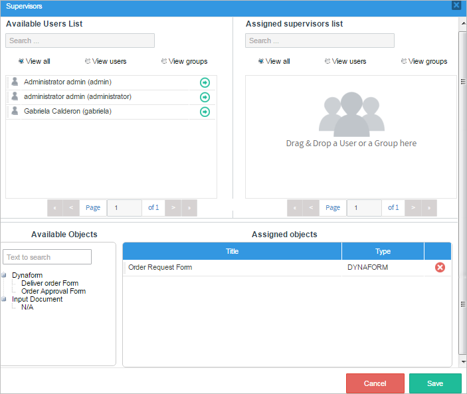The height and width of the screenshot is (394, 467).
Task: Click user avatar icon beside Gabriela Calderon
Action: tap(15, 111)
